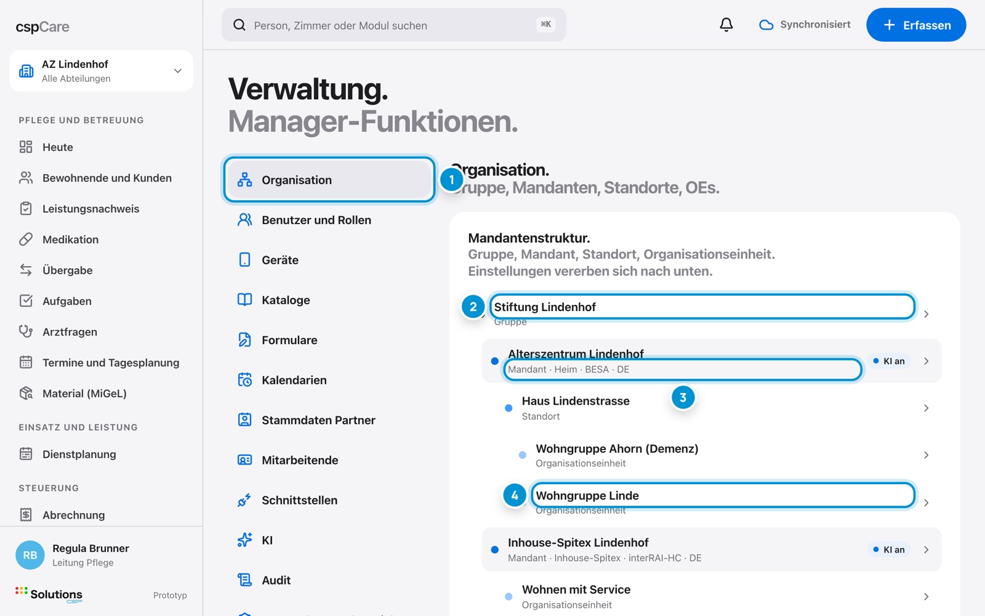
Task: Click the cspCare logo
Action: click(42, 27)
